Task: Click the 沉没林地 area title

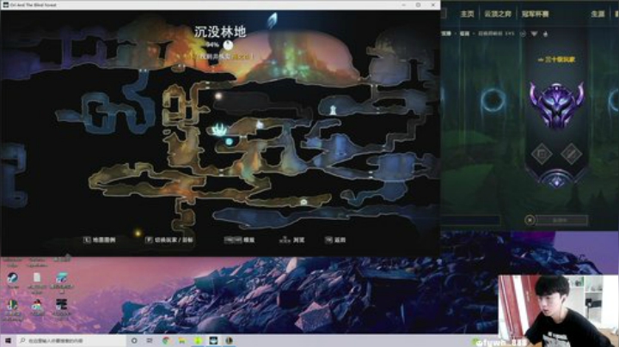Action: click(x=220, y=32)
